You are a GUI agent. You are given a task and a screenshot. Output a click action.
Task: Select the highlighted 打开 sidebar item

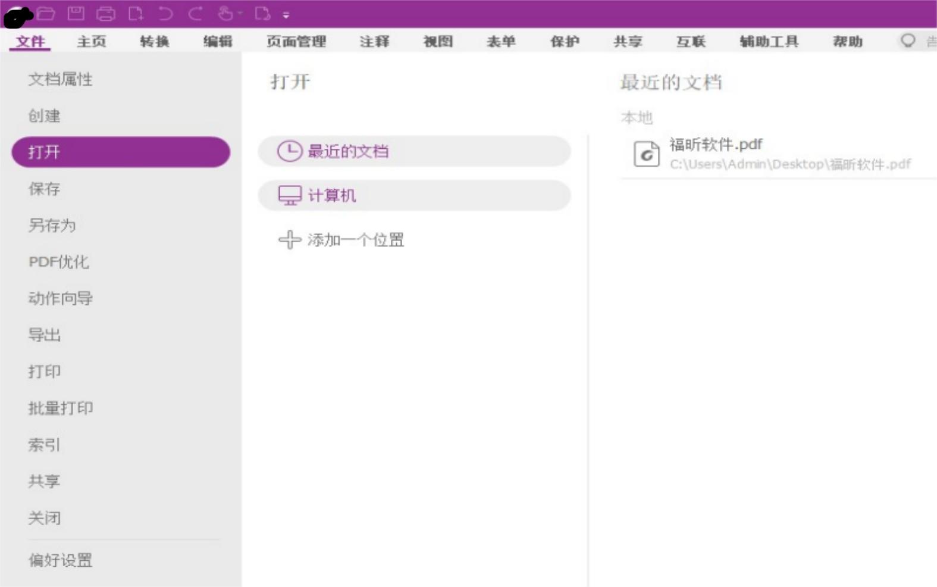(121, 152)
